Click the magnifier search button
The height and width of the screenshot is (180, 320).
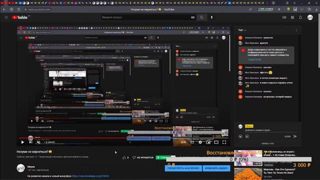(x=201, y=17)
